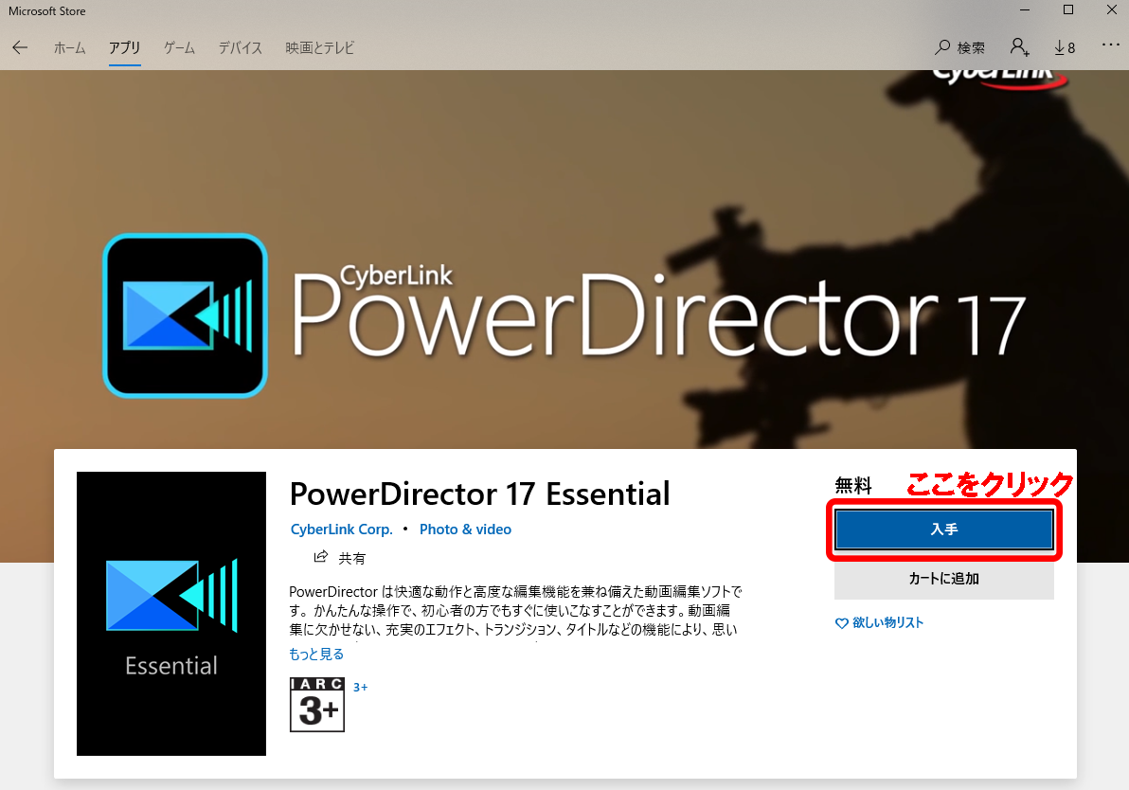Switch to the 映画とテレビ tab
1129x790 pixels.
tap(319, 47)
